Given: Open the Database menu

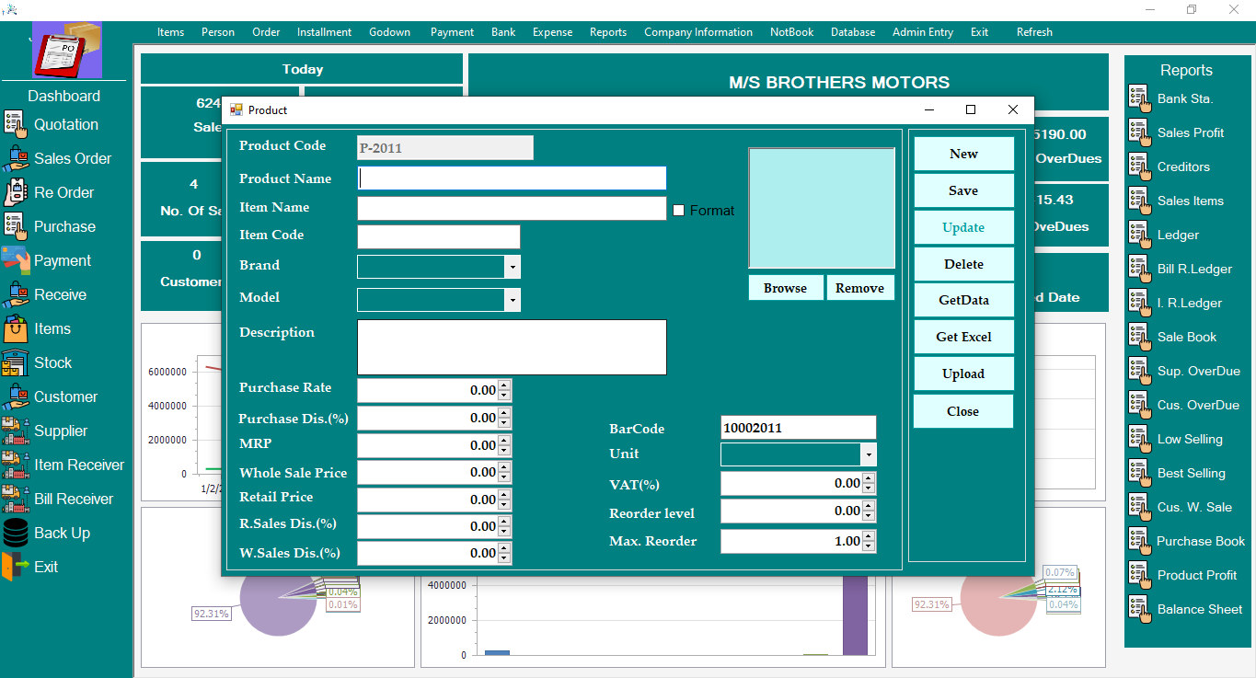Looking at the screenshot, I should 853,32.
